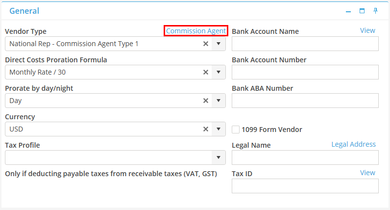The height and width of the screenshot is (210, 390).
Task: Open the Prorate by day/night dropdown
Action: click(x=219, y=101)
